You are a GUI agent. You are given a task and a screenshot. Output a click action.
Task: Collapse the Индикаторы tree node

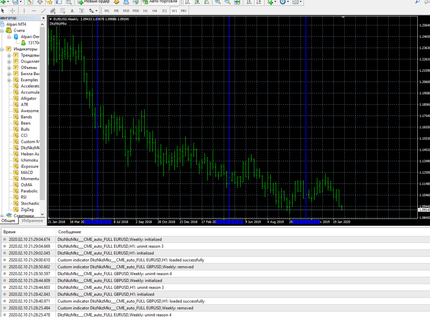pyautogui.click(x=2, y=49)
